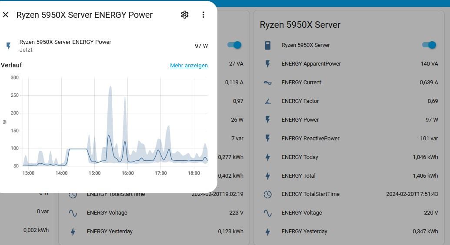The image size is (450, 245).
Task: Open 'ENERGY Current' row in Ryzen card
Action: [x=301, y=83]
